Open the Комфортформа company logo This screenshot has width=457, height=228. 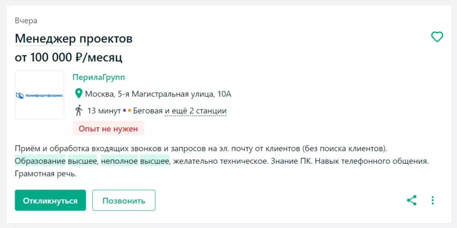coord(39,95)
